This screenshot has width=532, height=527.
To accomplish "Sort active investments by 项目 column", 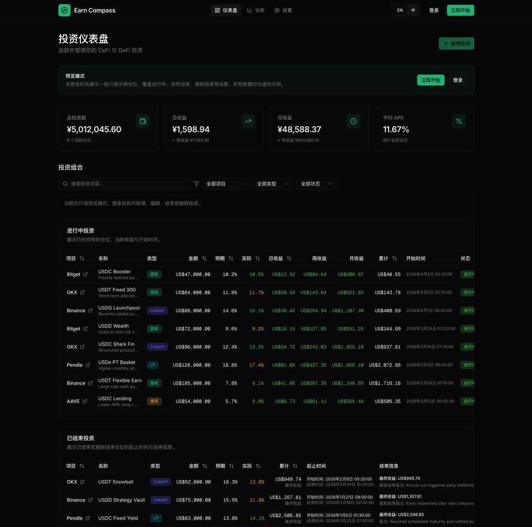I will [75, 258].
